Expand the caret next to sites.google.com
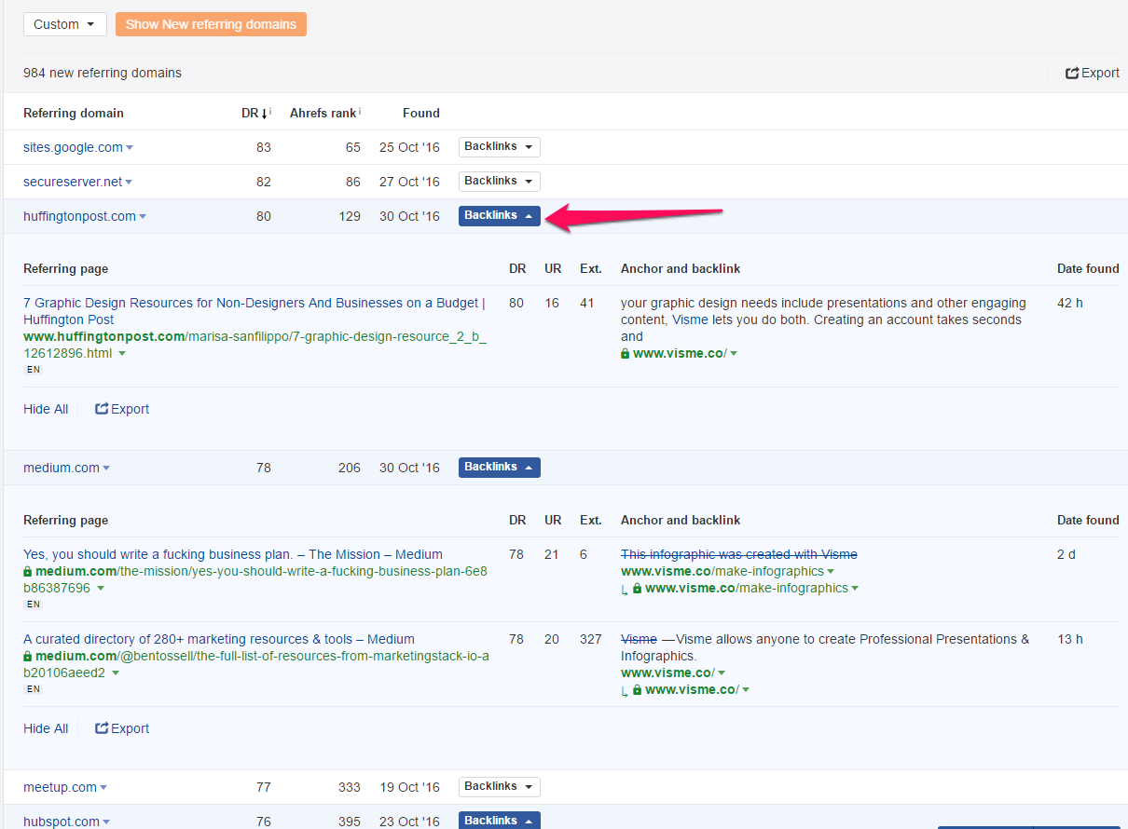 130,148
